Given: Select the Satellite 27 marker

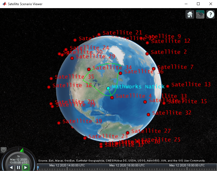Looking at the screenshot, I should [x=127, y=133].
